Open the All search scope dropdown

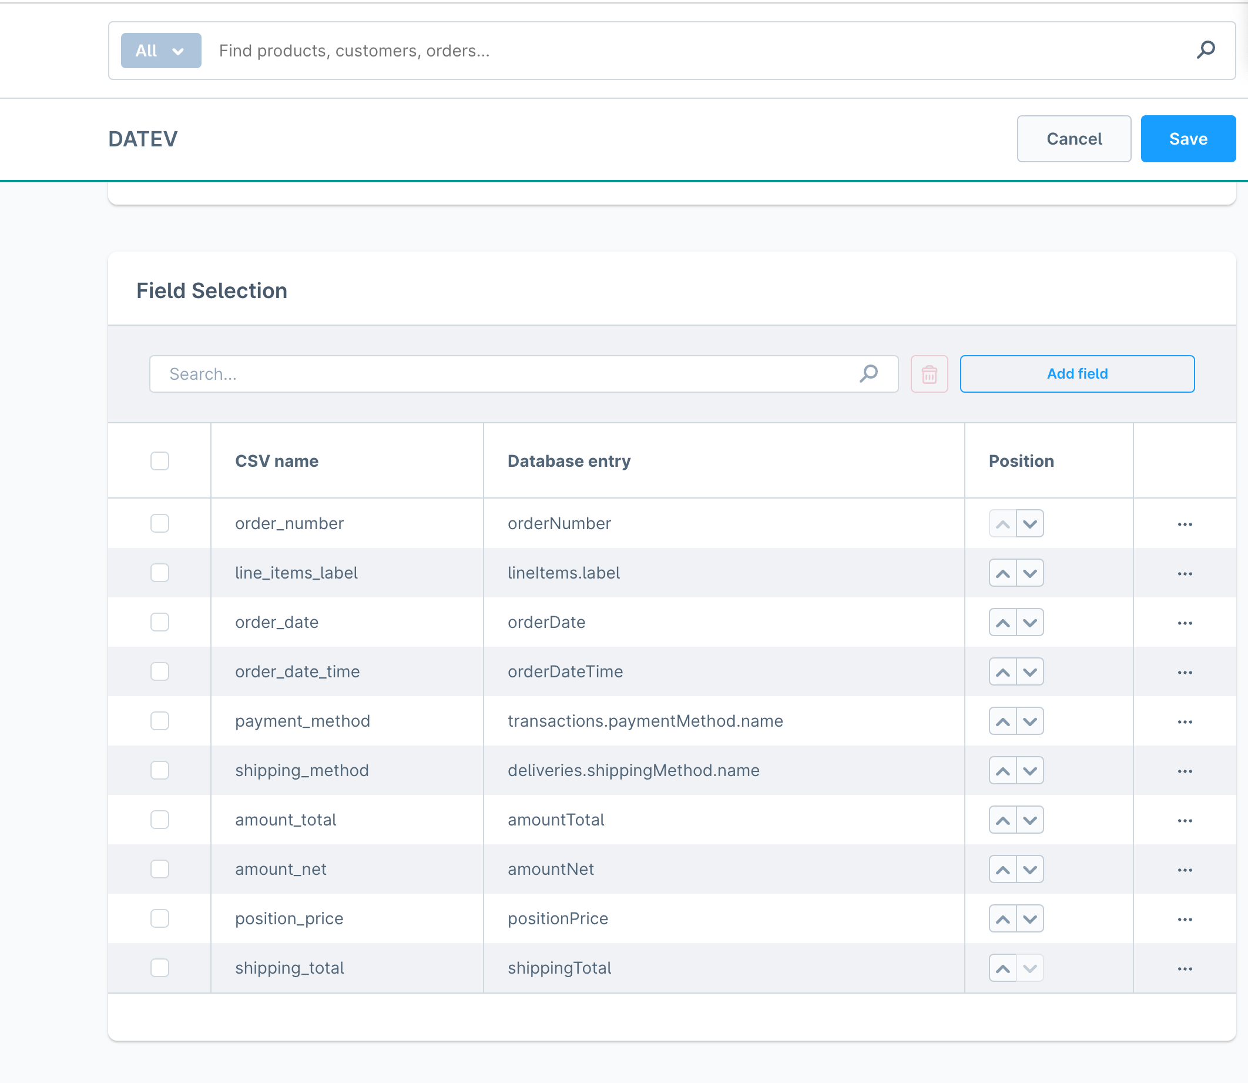tap(160, 51)
